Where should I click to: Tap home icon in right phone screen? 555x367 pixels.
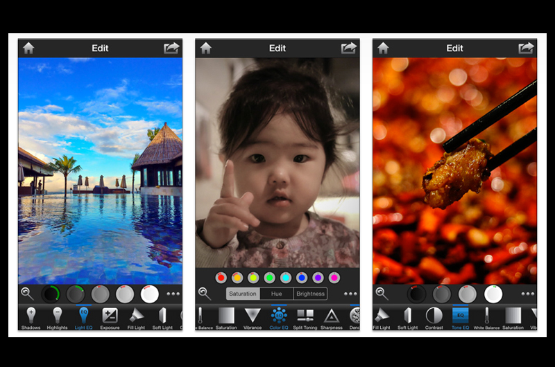[383, 48]
